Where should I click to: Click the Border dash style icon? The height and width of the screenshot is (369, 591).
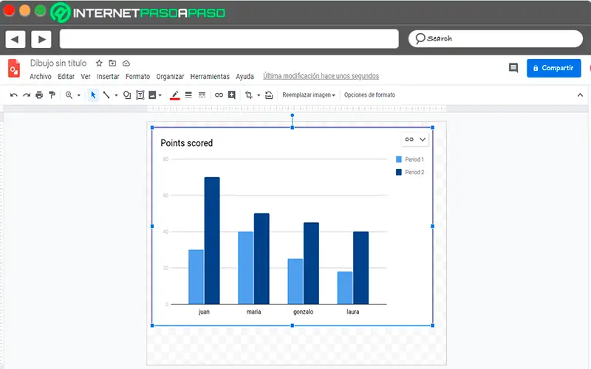(202, 95)
